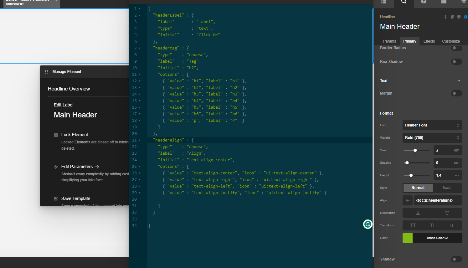Set text transform to uppercase TT
Screen dimensions: 468x268
click(x=413, y=225)
